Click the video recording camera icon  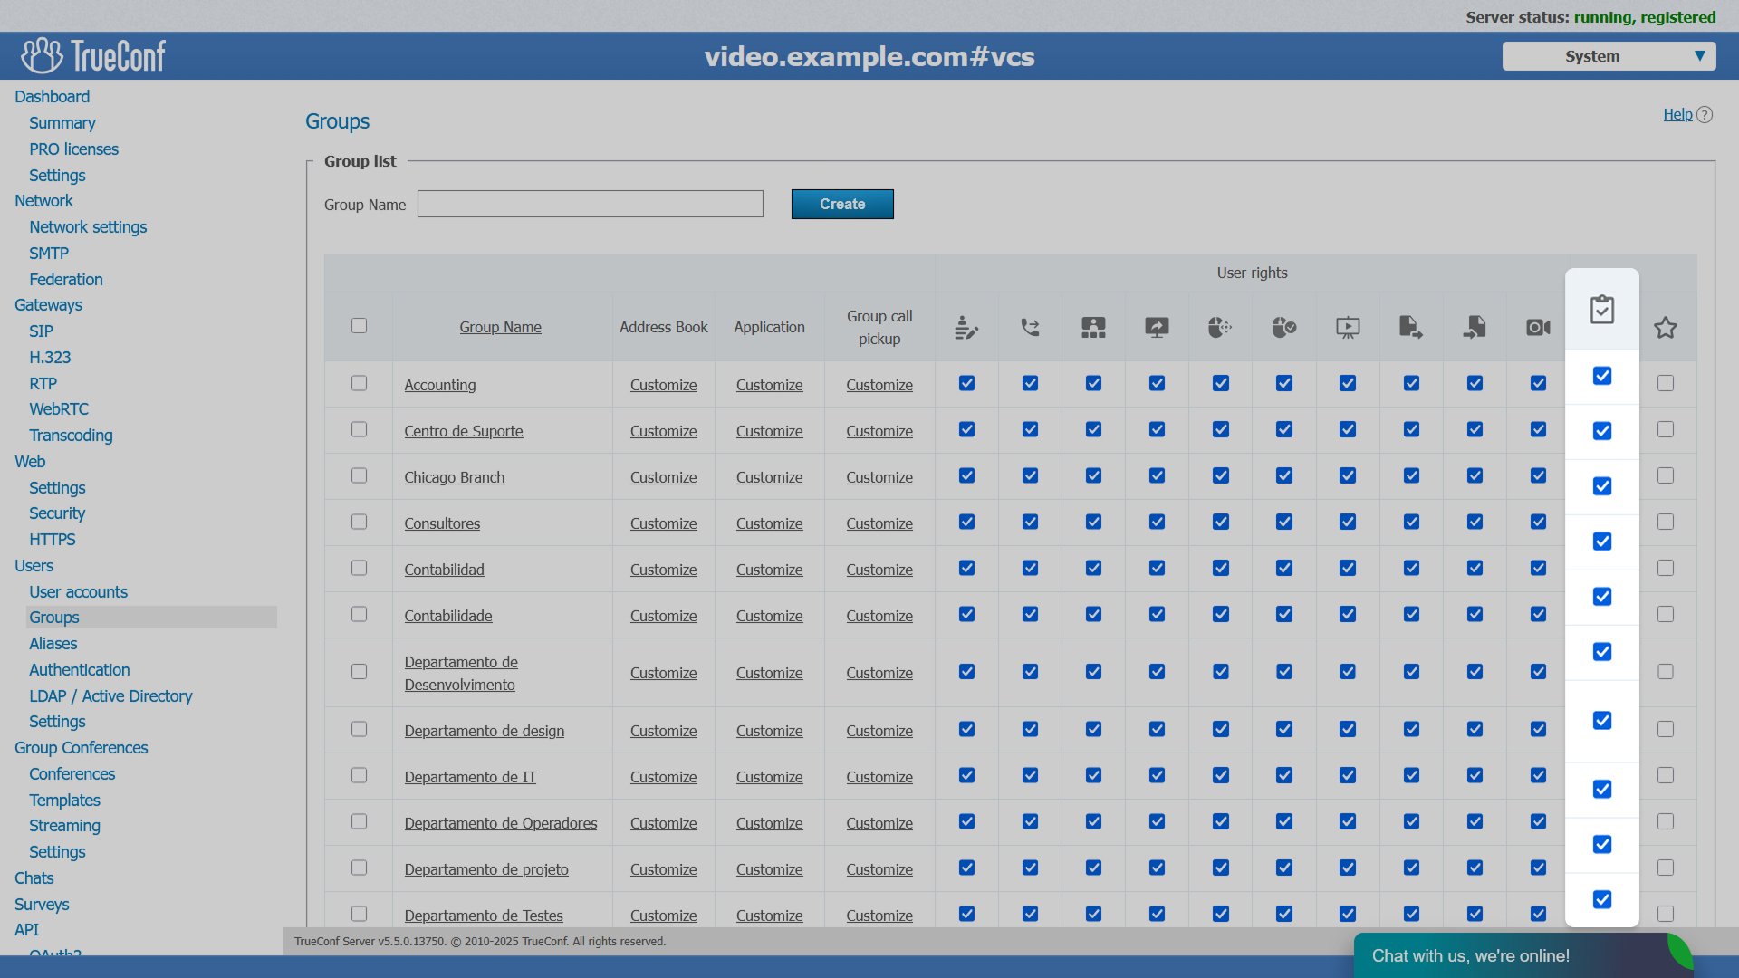pos(1538,327)
